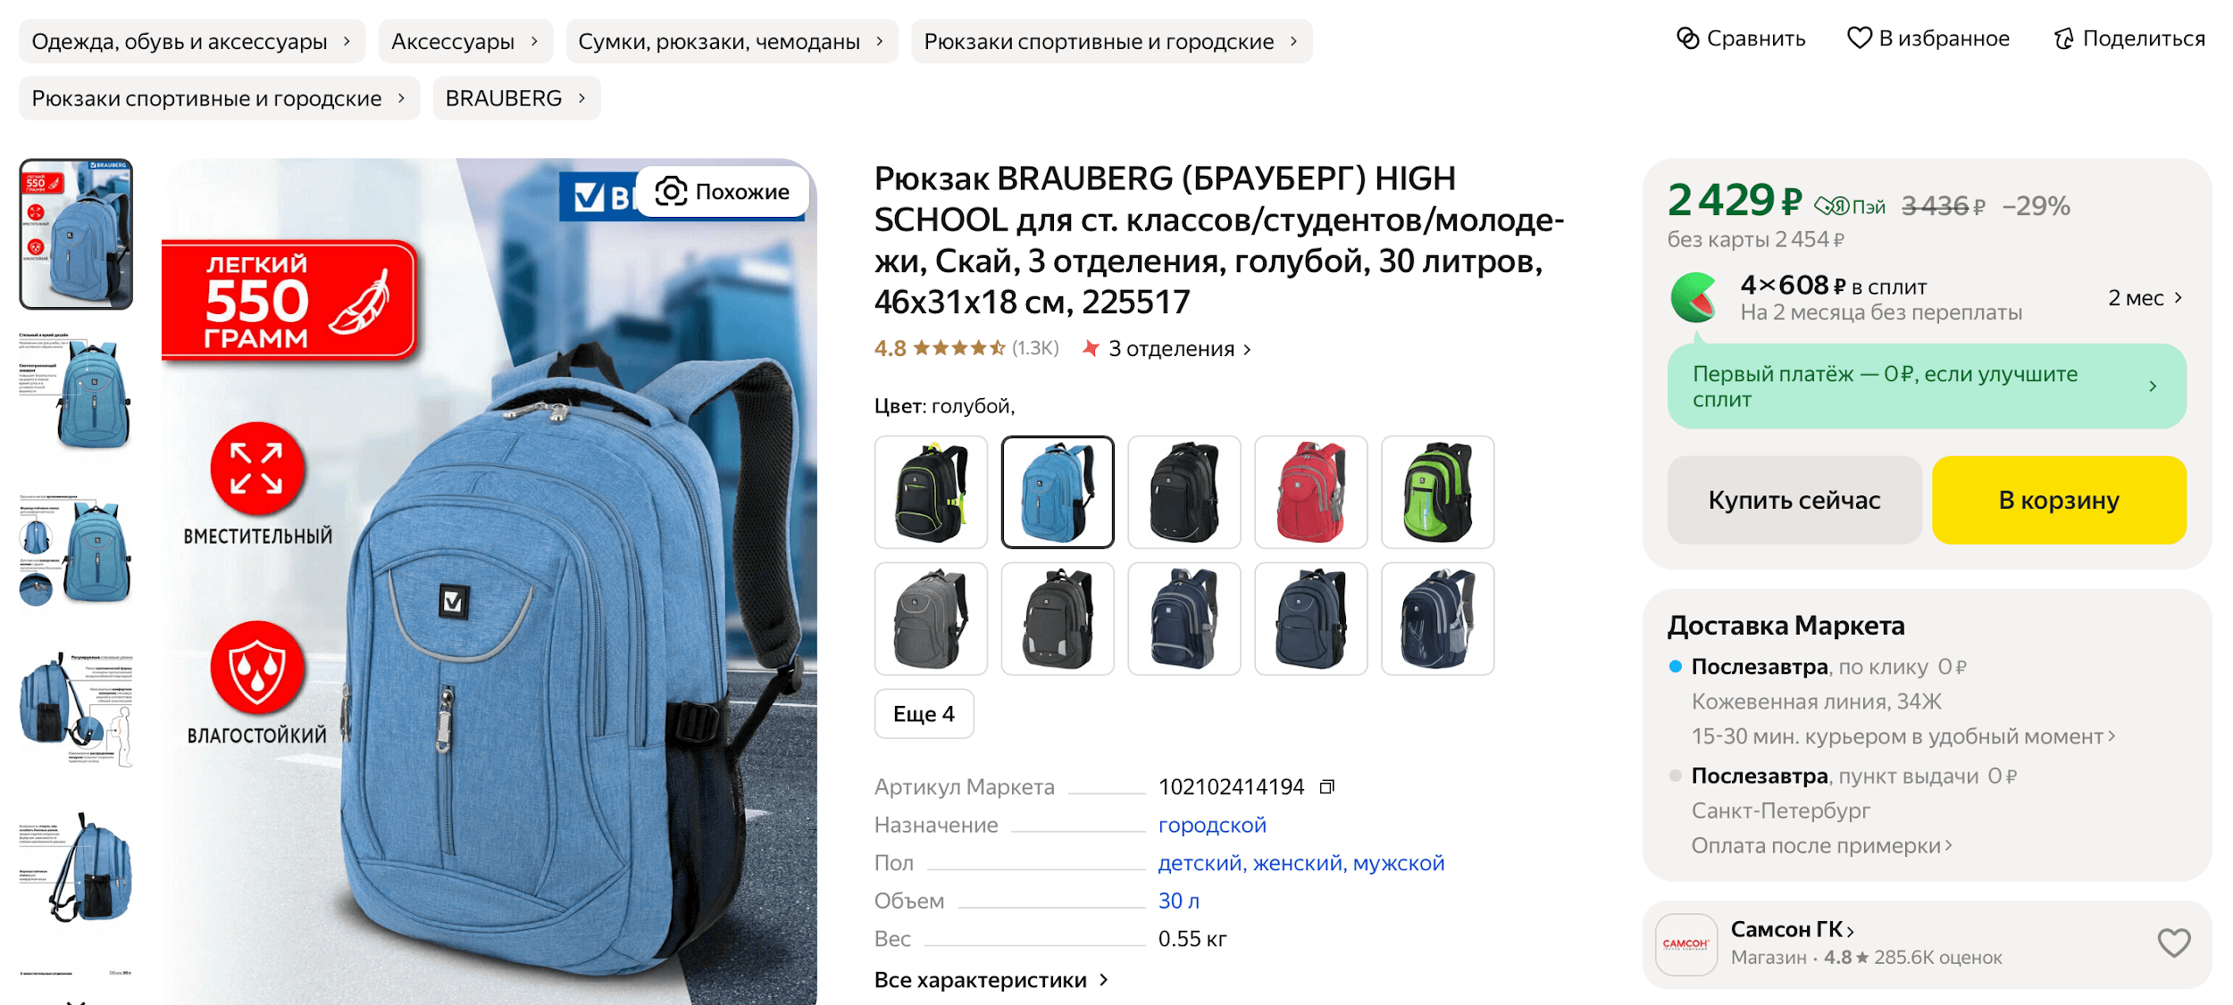Add item to cart with В корзину

(2059, 500)
